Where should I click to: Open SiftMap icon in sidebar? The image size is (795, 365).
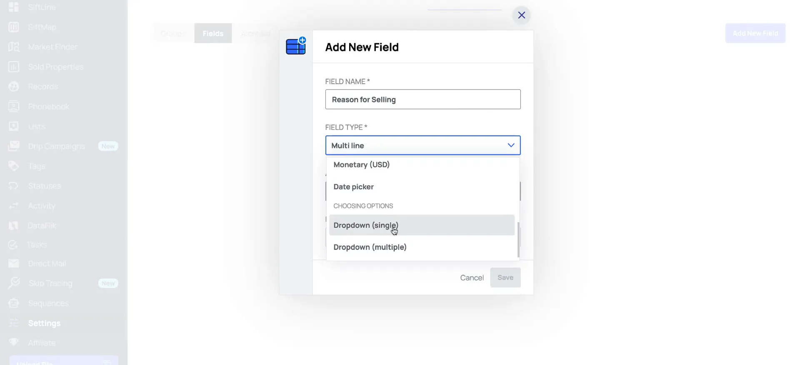point(13,27)
